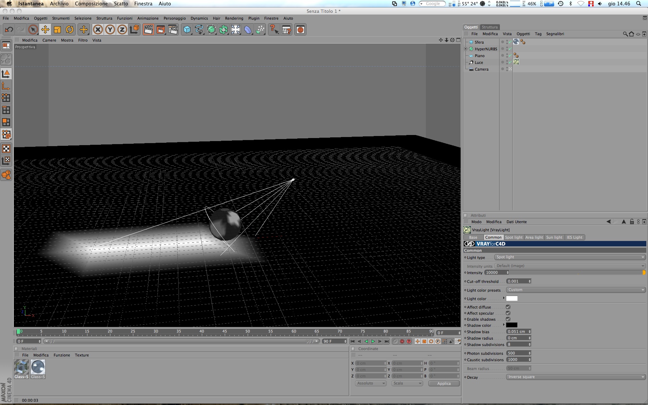Click the Applica button

[x=444, y=383]
